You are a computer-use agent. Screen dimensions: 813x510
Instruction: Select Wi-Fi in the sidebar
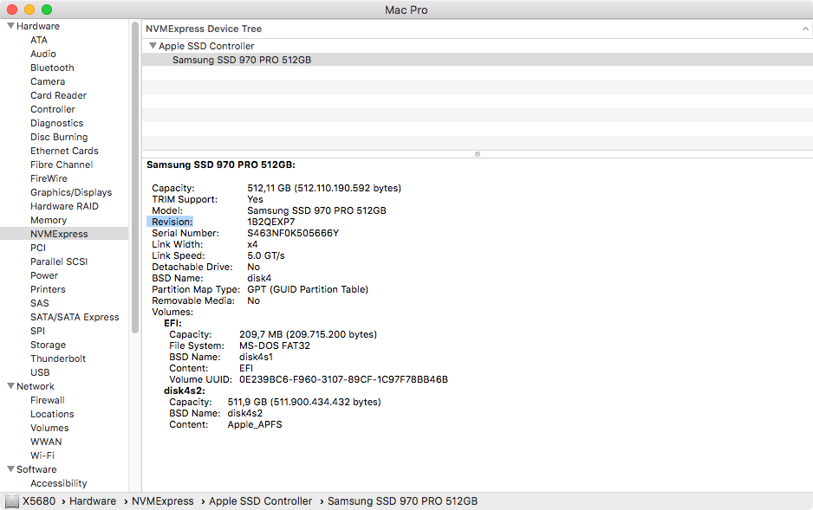[42, 455]
